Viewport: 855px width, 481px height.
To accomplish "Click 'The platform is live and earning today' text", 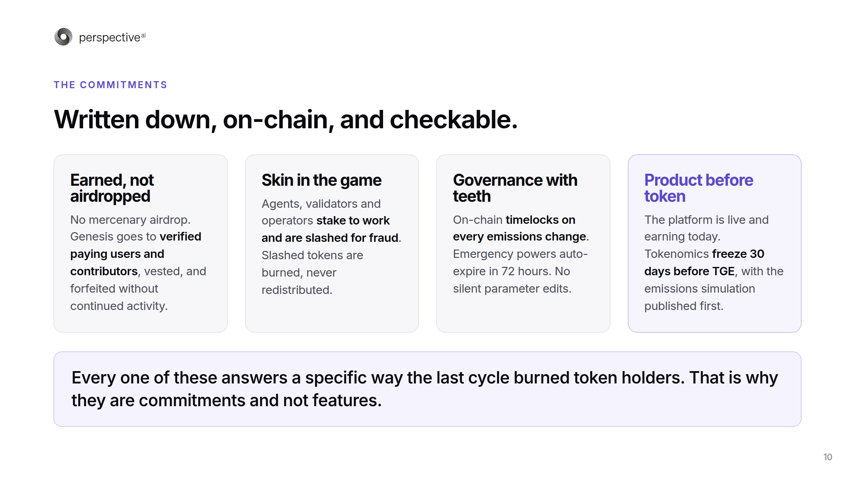I will pos(706,228).
